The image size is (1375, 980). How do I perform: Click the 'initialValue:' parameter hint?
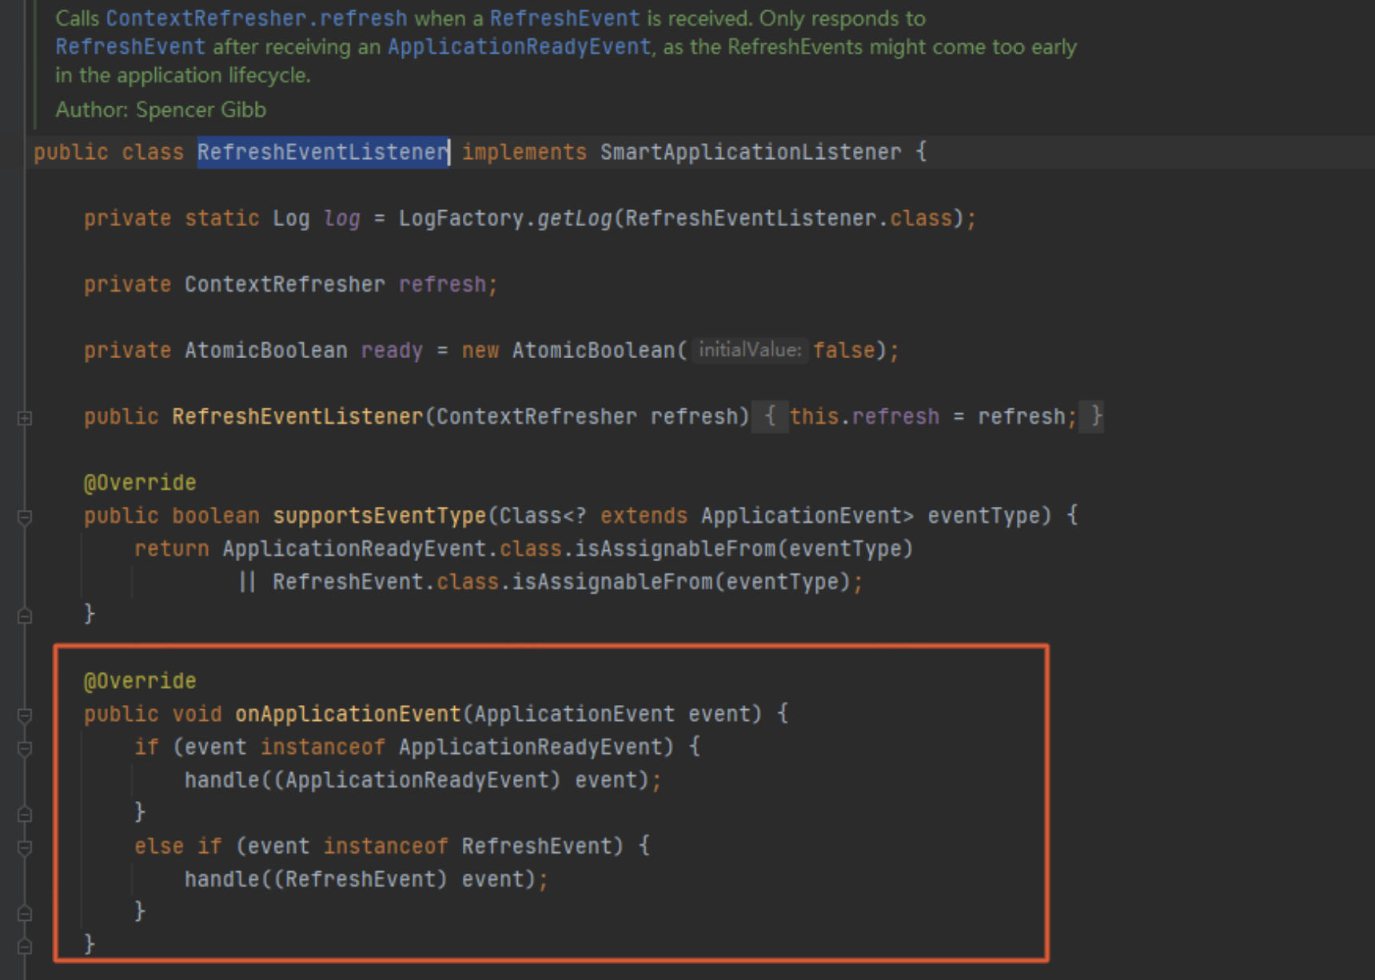(x=750, y=350)
